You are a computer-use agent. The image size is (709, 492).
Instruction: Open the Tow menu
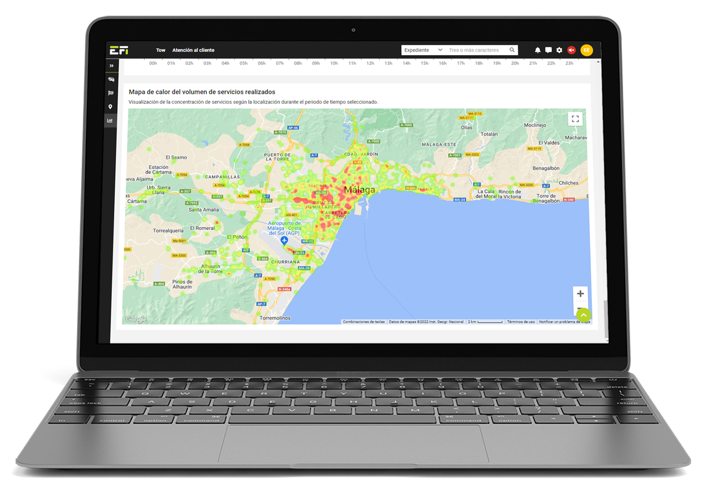pos(161,50)
